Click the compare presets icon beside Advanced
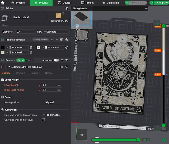 coord(67,60)
